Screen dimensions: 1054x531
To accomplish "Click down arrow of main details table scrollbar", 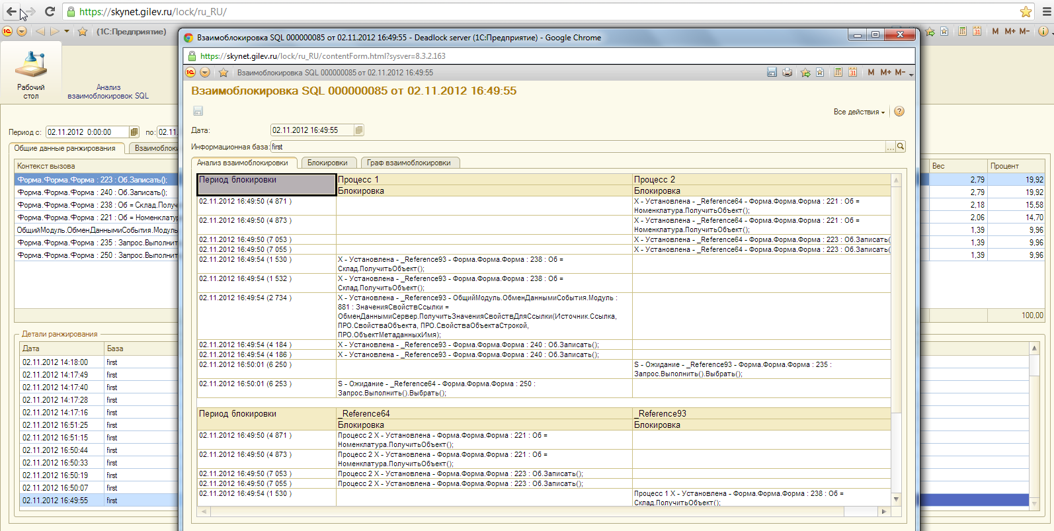I will (x=1035, y=503).
